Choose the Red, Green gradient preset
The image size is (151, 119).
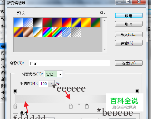click(x=47, y=23)
